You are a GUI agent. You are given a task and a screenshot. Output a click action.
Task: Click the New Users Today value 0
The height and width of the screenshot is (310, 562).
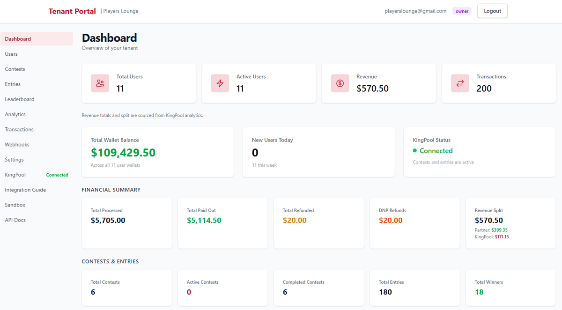(x=255, y=153)
